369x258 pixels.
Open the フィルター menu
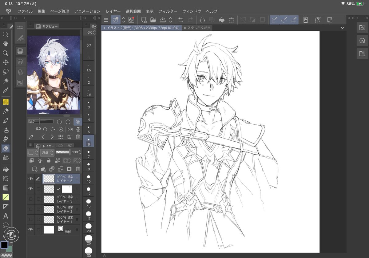(x=168, y=11)
